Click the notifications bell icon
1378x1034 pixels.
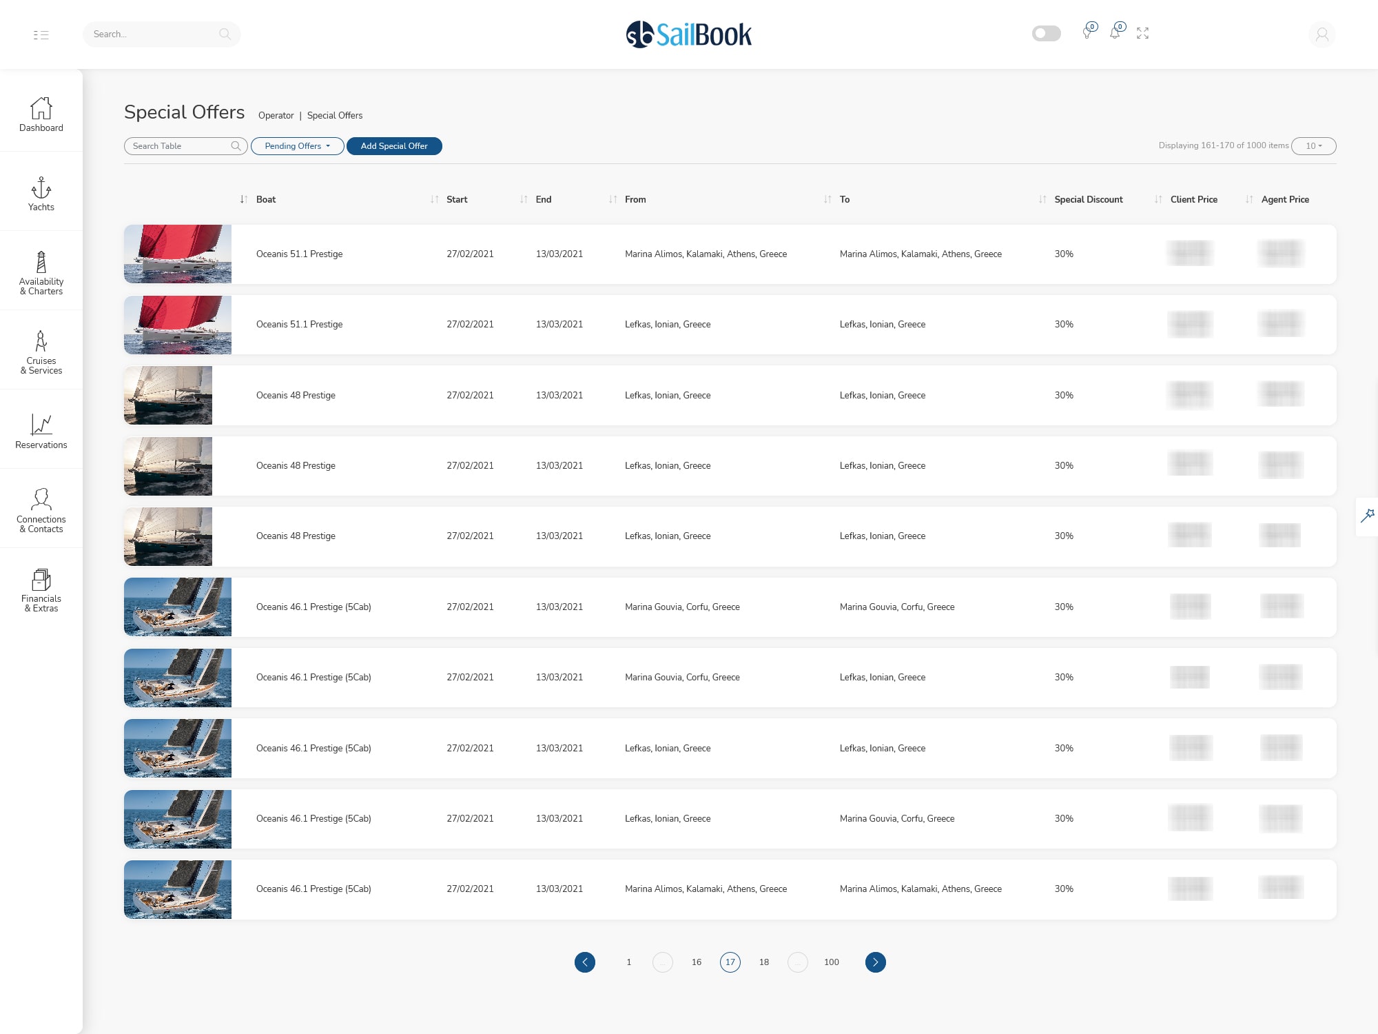click(1115, 32)
